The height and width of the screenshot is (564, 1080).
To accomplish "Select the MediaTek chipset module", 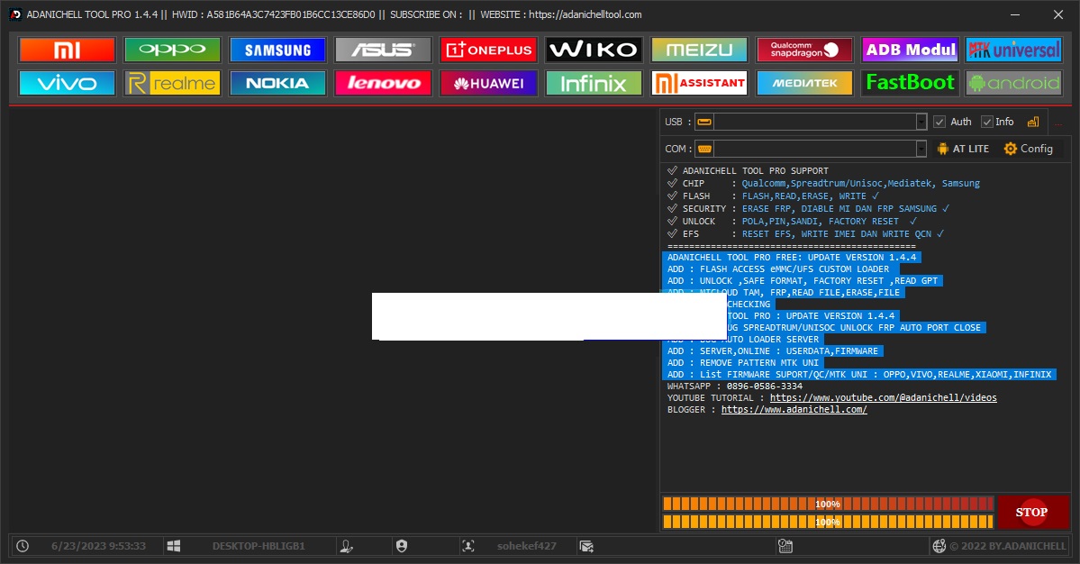I will (x=804, y=83).
